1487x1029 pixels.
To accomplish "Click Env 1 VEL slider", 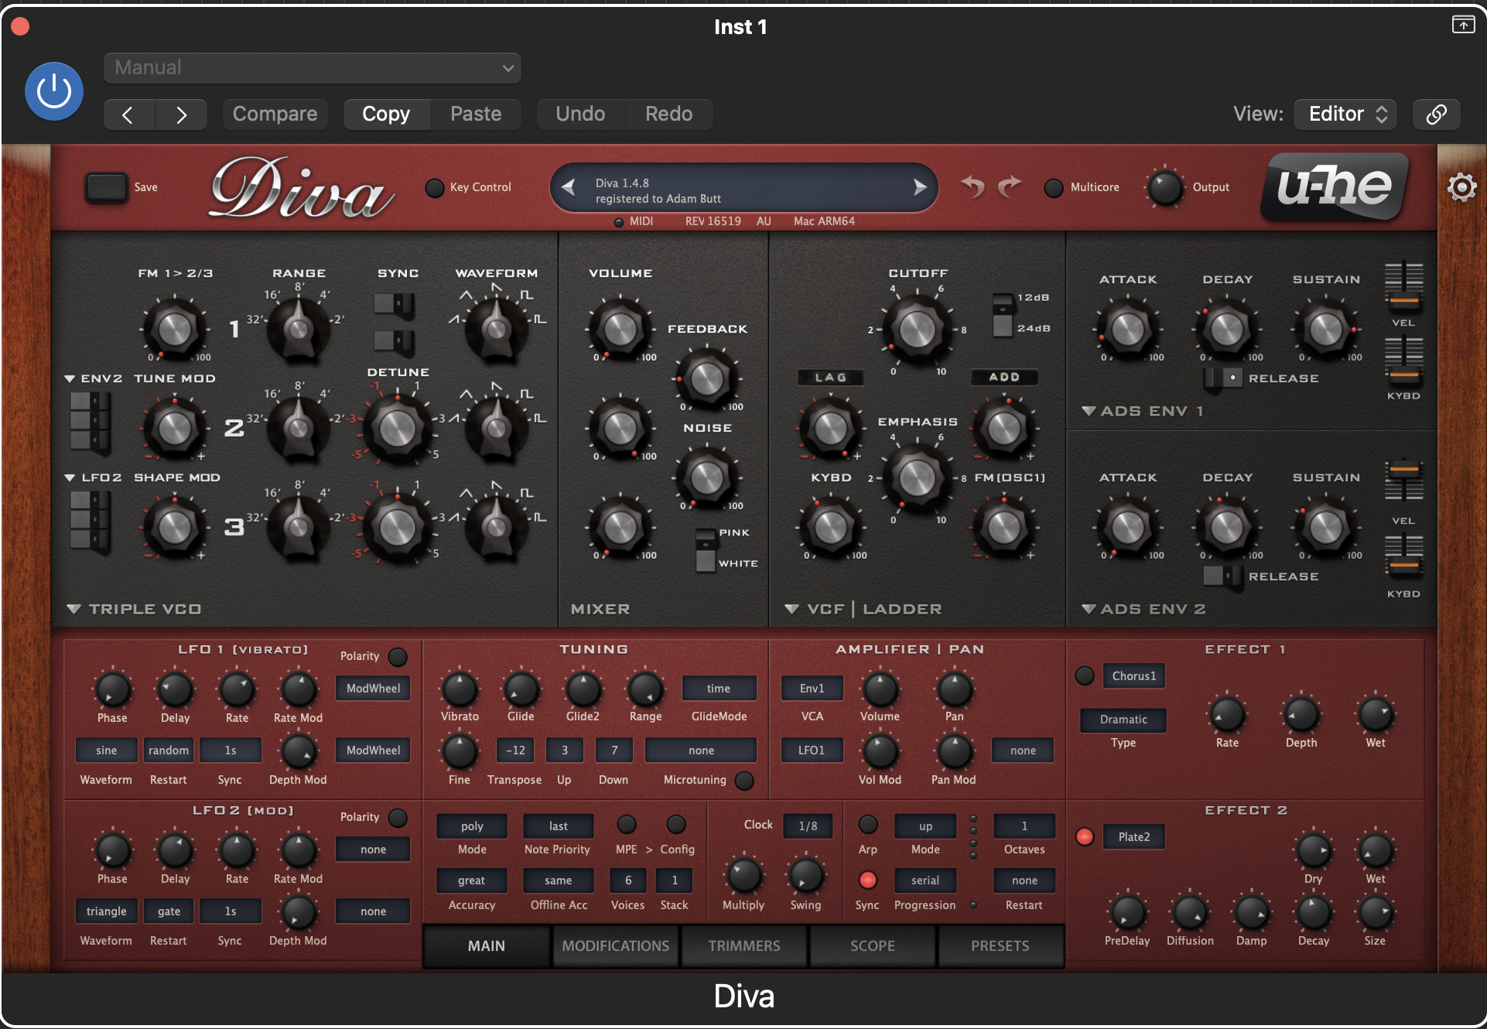I will (1403, 286).
